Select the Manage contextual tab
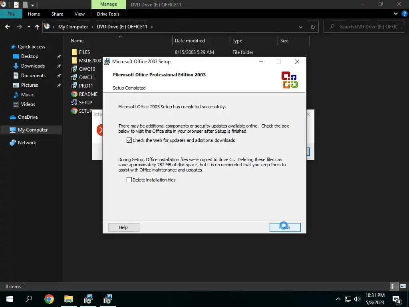 (x=109, y=4)
